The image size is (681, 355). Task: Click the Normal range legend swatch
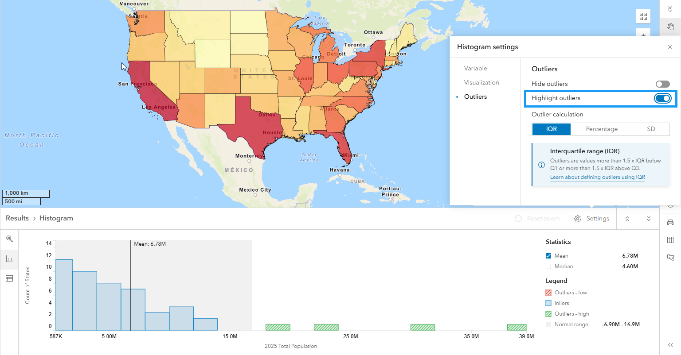(x=548, y=324)
